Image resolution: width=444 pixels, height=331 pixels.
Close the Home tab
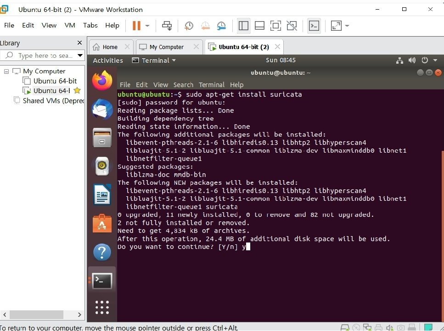point(127,47)
